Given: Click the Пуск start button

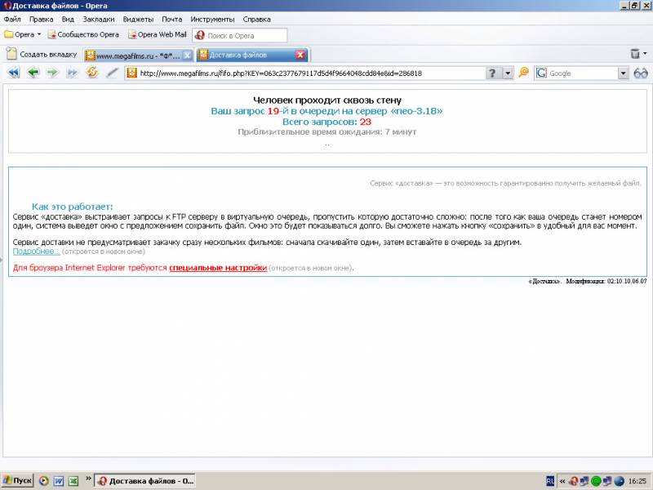Looking at the screenshot, I should tap(17, 480).
